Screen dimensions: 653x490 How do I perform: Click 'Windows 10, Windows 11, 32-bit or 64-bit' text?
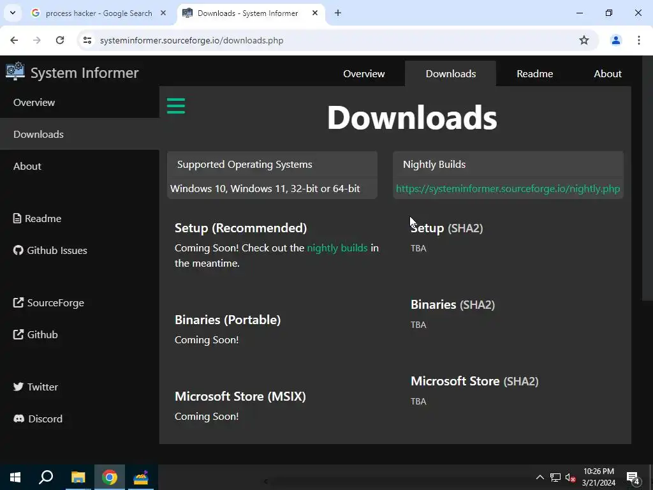(265, 189)
